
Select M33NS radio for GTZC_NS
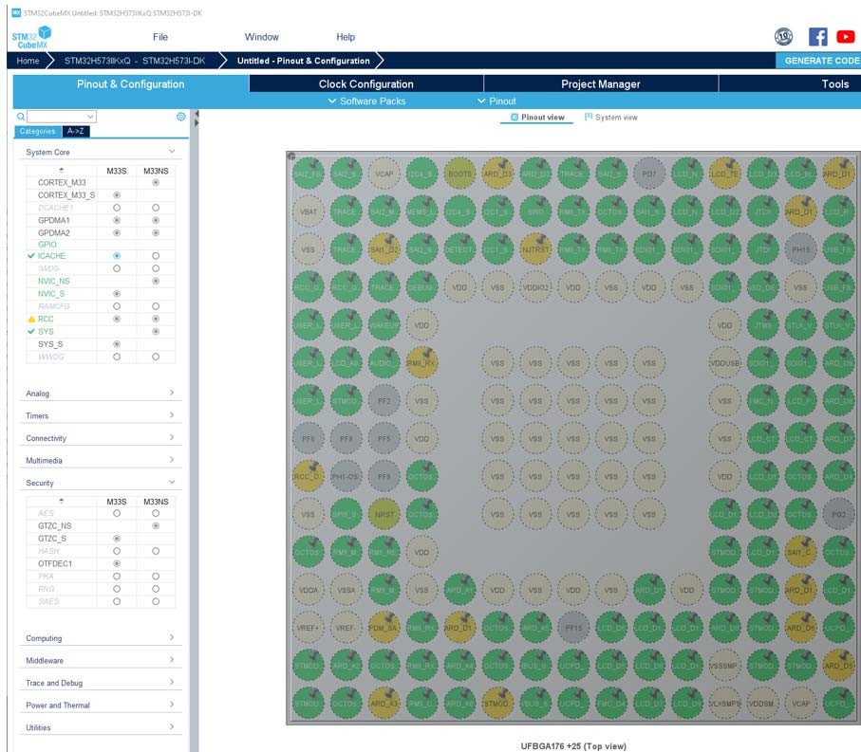click(x=156, y=526)
